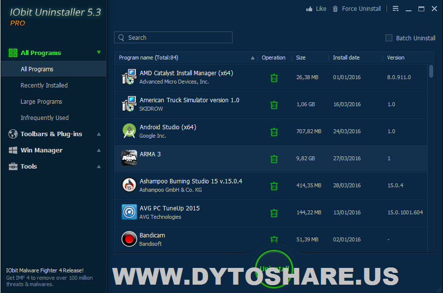Click the program list vertical scrollbar thumb
Screen dimensions: 443x293
[431, 71]
